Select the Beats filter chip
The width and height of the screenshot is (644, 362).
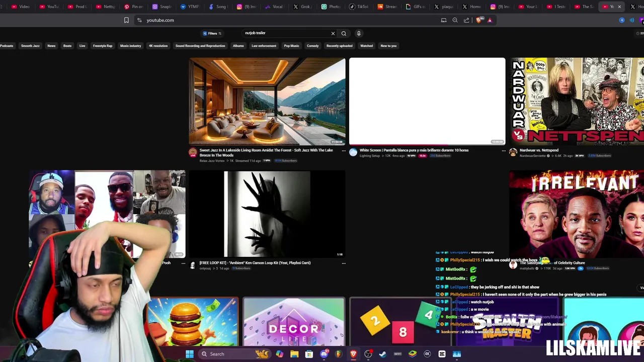click(x=67, y=46)
